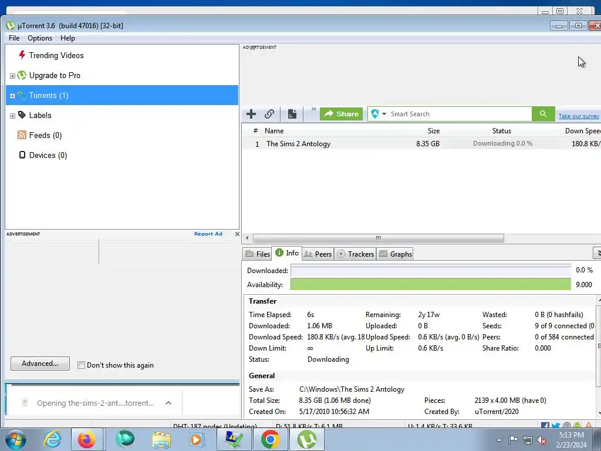Click the Trending Videos lightning icon

22,55
